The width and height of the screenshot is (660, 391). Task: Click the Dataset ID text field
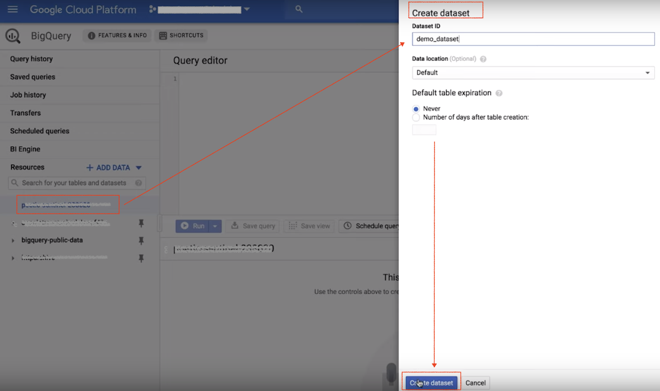click(x=533, y=39)
